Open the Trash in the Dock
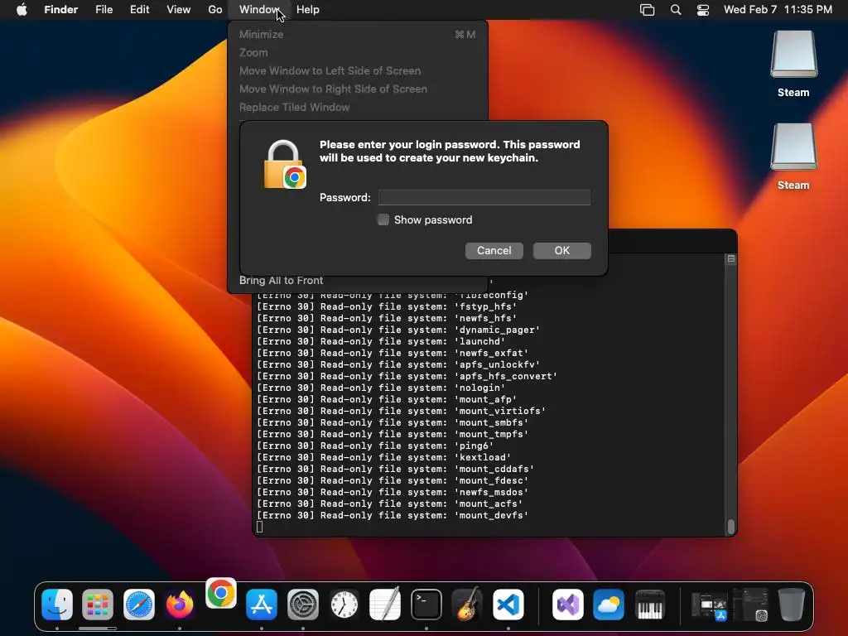The height and width of the screenshot is (636, 848). pyautogui.click(x=791, y=604)
